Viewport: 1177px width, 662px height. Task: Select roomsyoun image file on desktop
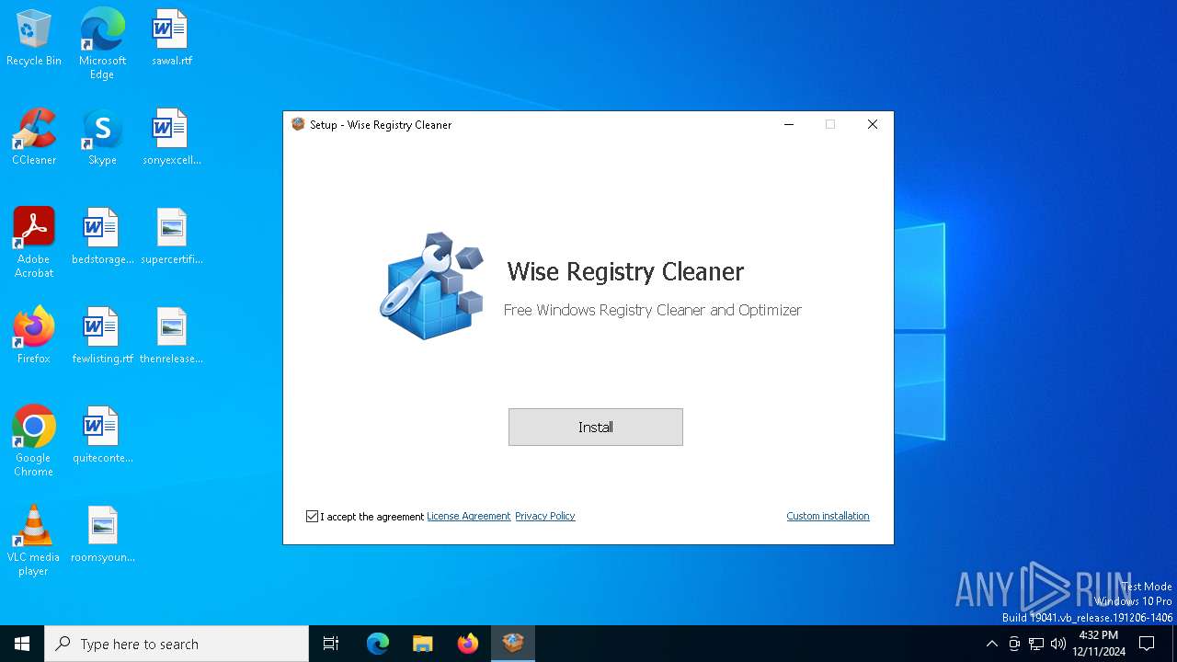tap(102, 535)
